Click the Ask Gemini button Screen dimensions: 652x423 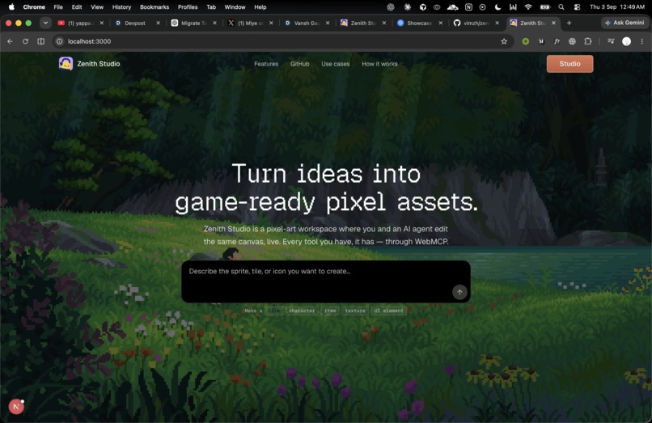625,23
